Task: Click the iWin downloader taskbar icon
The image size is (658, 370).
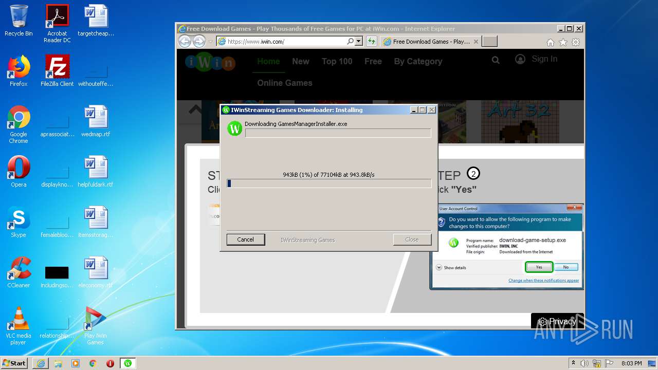Action: point(127,363)
